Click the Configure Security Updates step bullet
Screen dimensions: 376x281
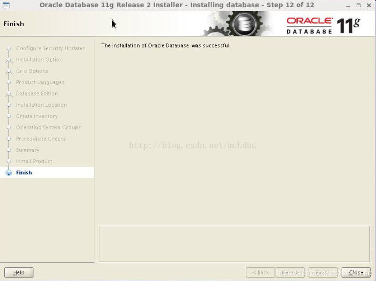[9, 48]
